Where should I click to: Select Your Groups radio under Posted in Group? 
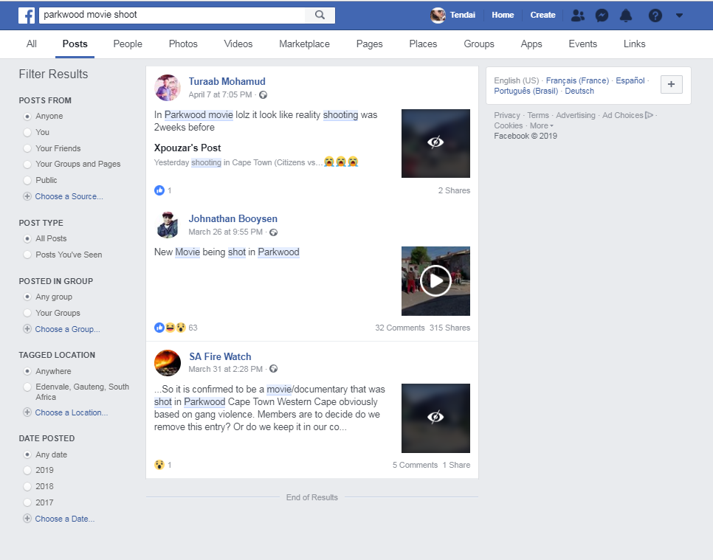click(x=27, y=313)
